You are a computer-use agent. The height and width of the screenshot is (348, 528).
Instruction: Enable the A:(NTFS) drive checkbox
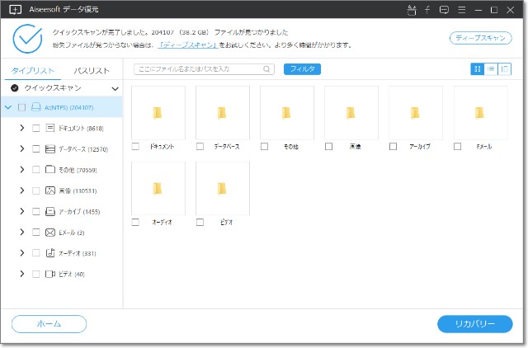click(x=22, y=107)
